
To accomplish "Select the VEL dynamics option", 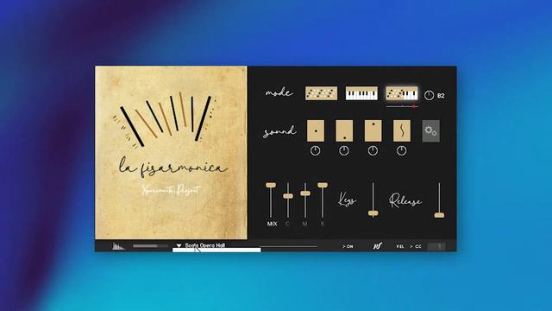I will tap(400, 246).
